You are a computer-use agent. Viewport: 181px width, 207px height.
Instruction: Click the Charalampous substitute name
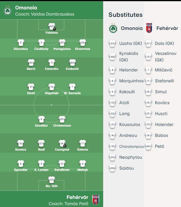[x=132, y=147]
